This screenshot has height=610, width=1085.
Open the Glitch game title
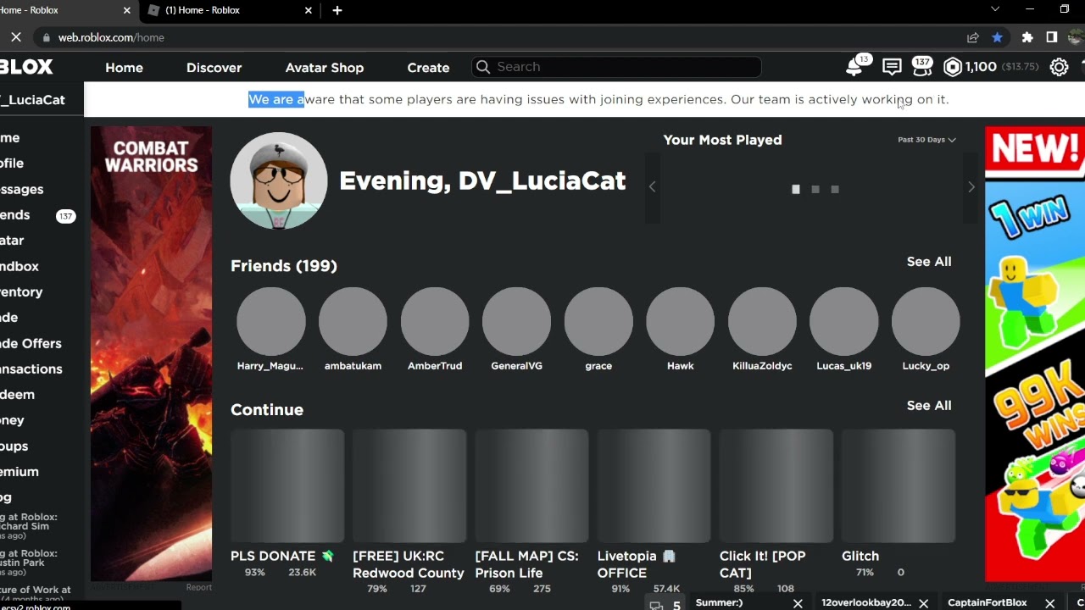tap(860, 556)
